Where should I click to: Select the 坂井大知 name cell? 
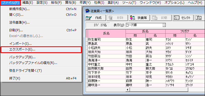point(106,52)
